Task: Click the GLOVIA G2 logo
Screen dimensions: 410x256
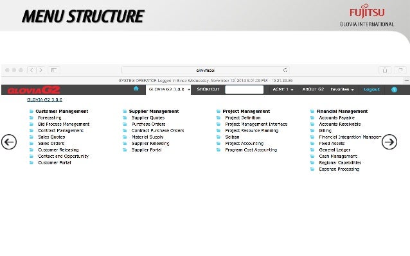Action: tap(33, 90)
